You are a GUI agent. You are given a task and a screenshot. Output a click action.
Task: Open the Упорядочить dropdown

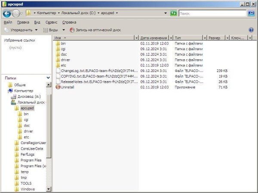(x=37, y=30)
